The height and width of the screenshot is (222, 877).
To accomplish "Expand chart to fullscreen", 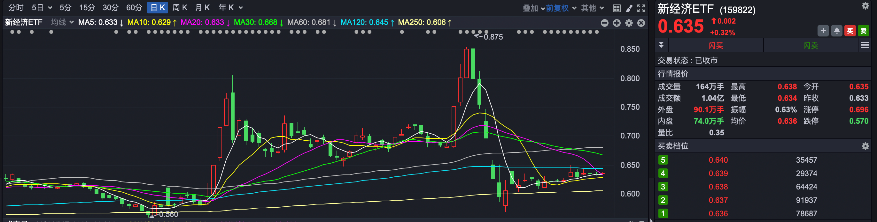I will pyautogui.click(x=641, y=8).
